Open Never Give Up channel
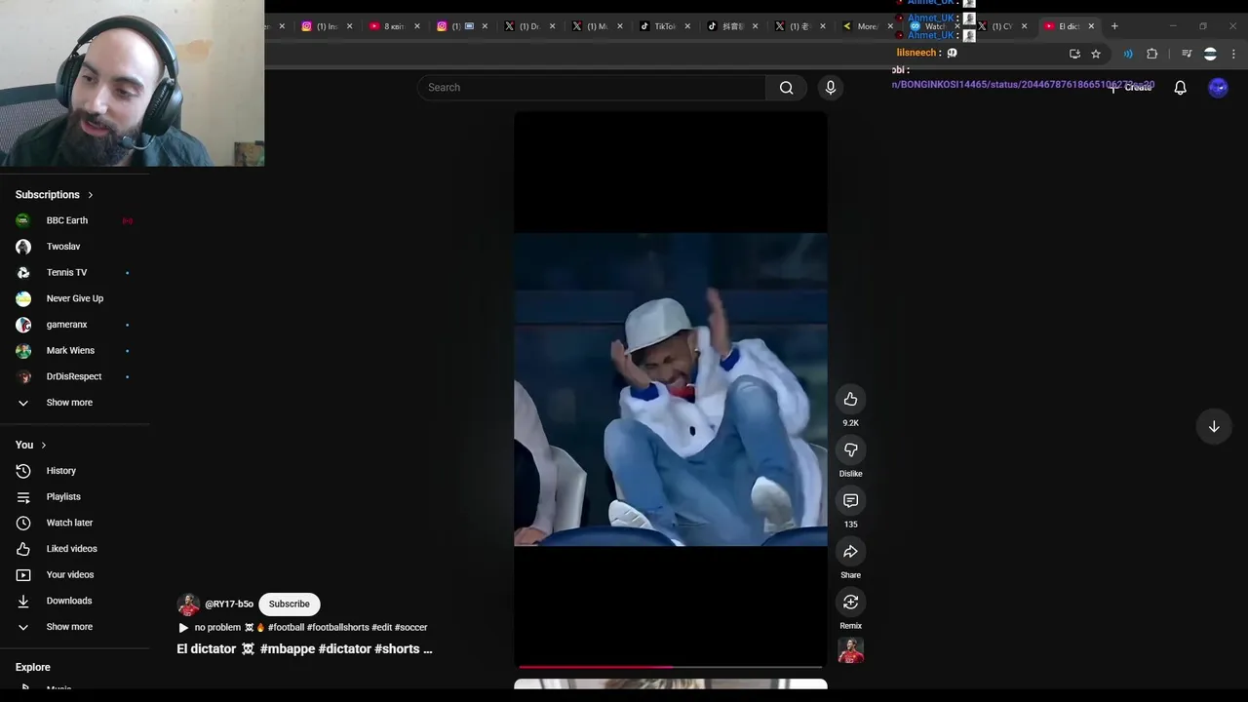This screenshot has width=1248, height=702. (x=74, y=298)
